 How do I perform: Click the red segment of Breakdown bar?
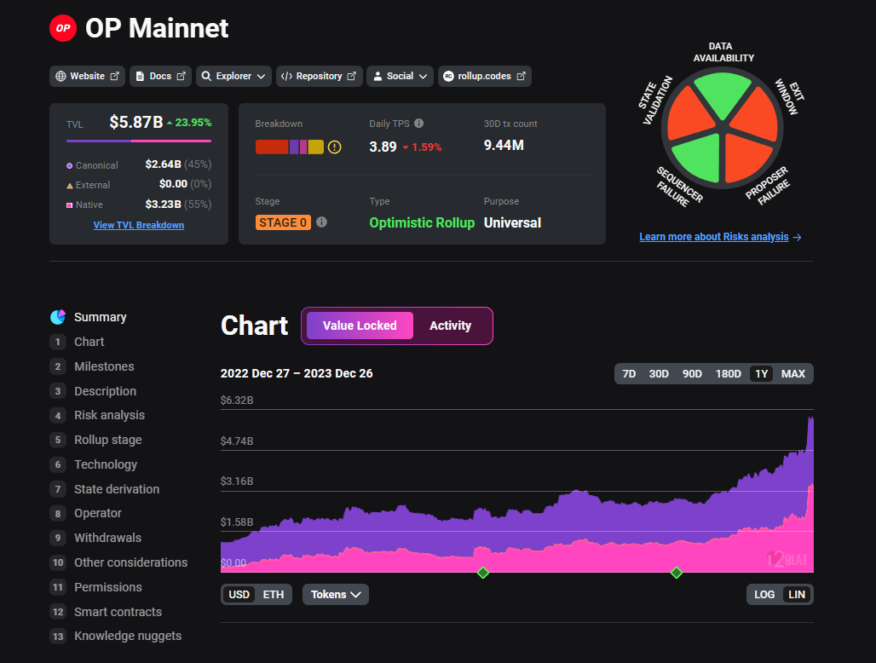click(272, 147)
